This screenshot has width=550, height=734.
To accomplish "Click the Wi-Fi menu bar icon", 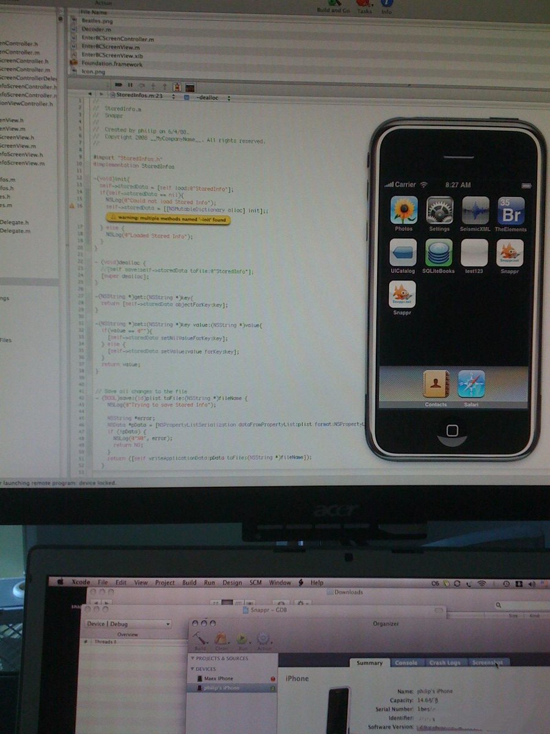I will pyautogui.click(x=482, y=584).
